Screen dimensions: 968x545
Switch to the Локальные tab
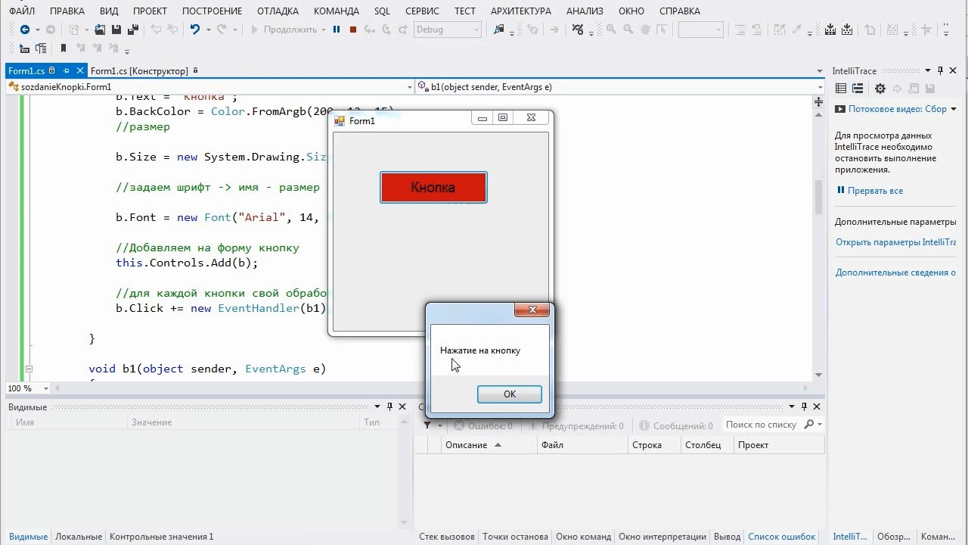78,537
